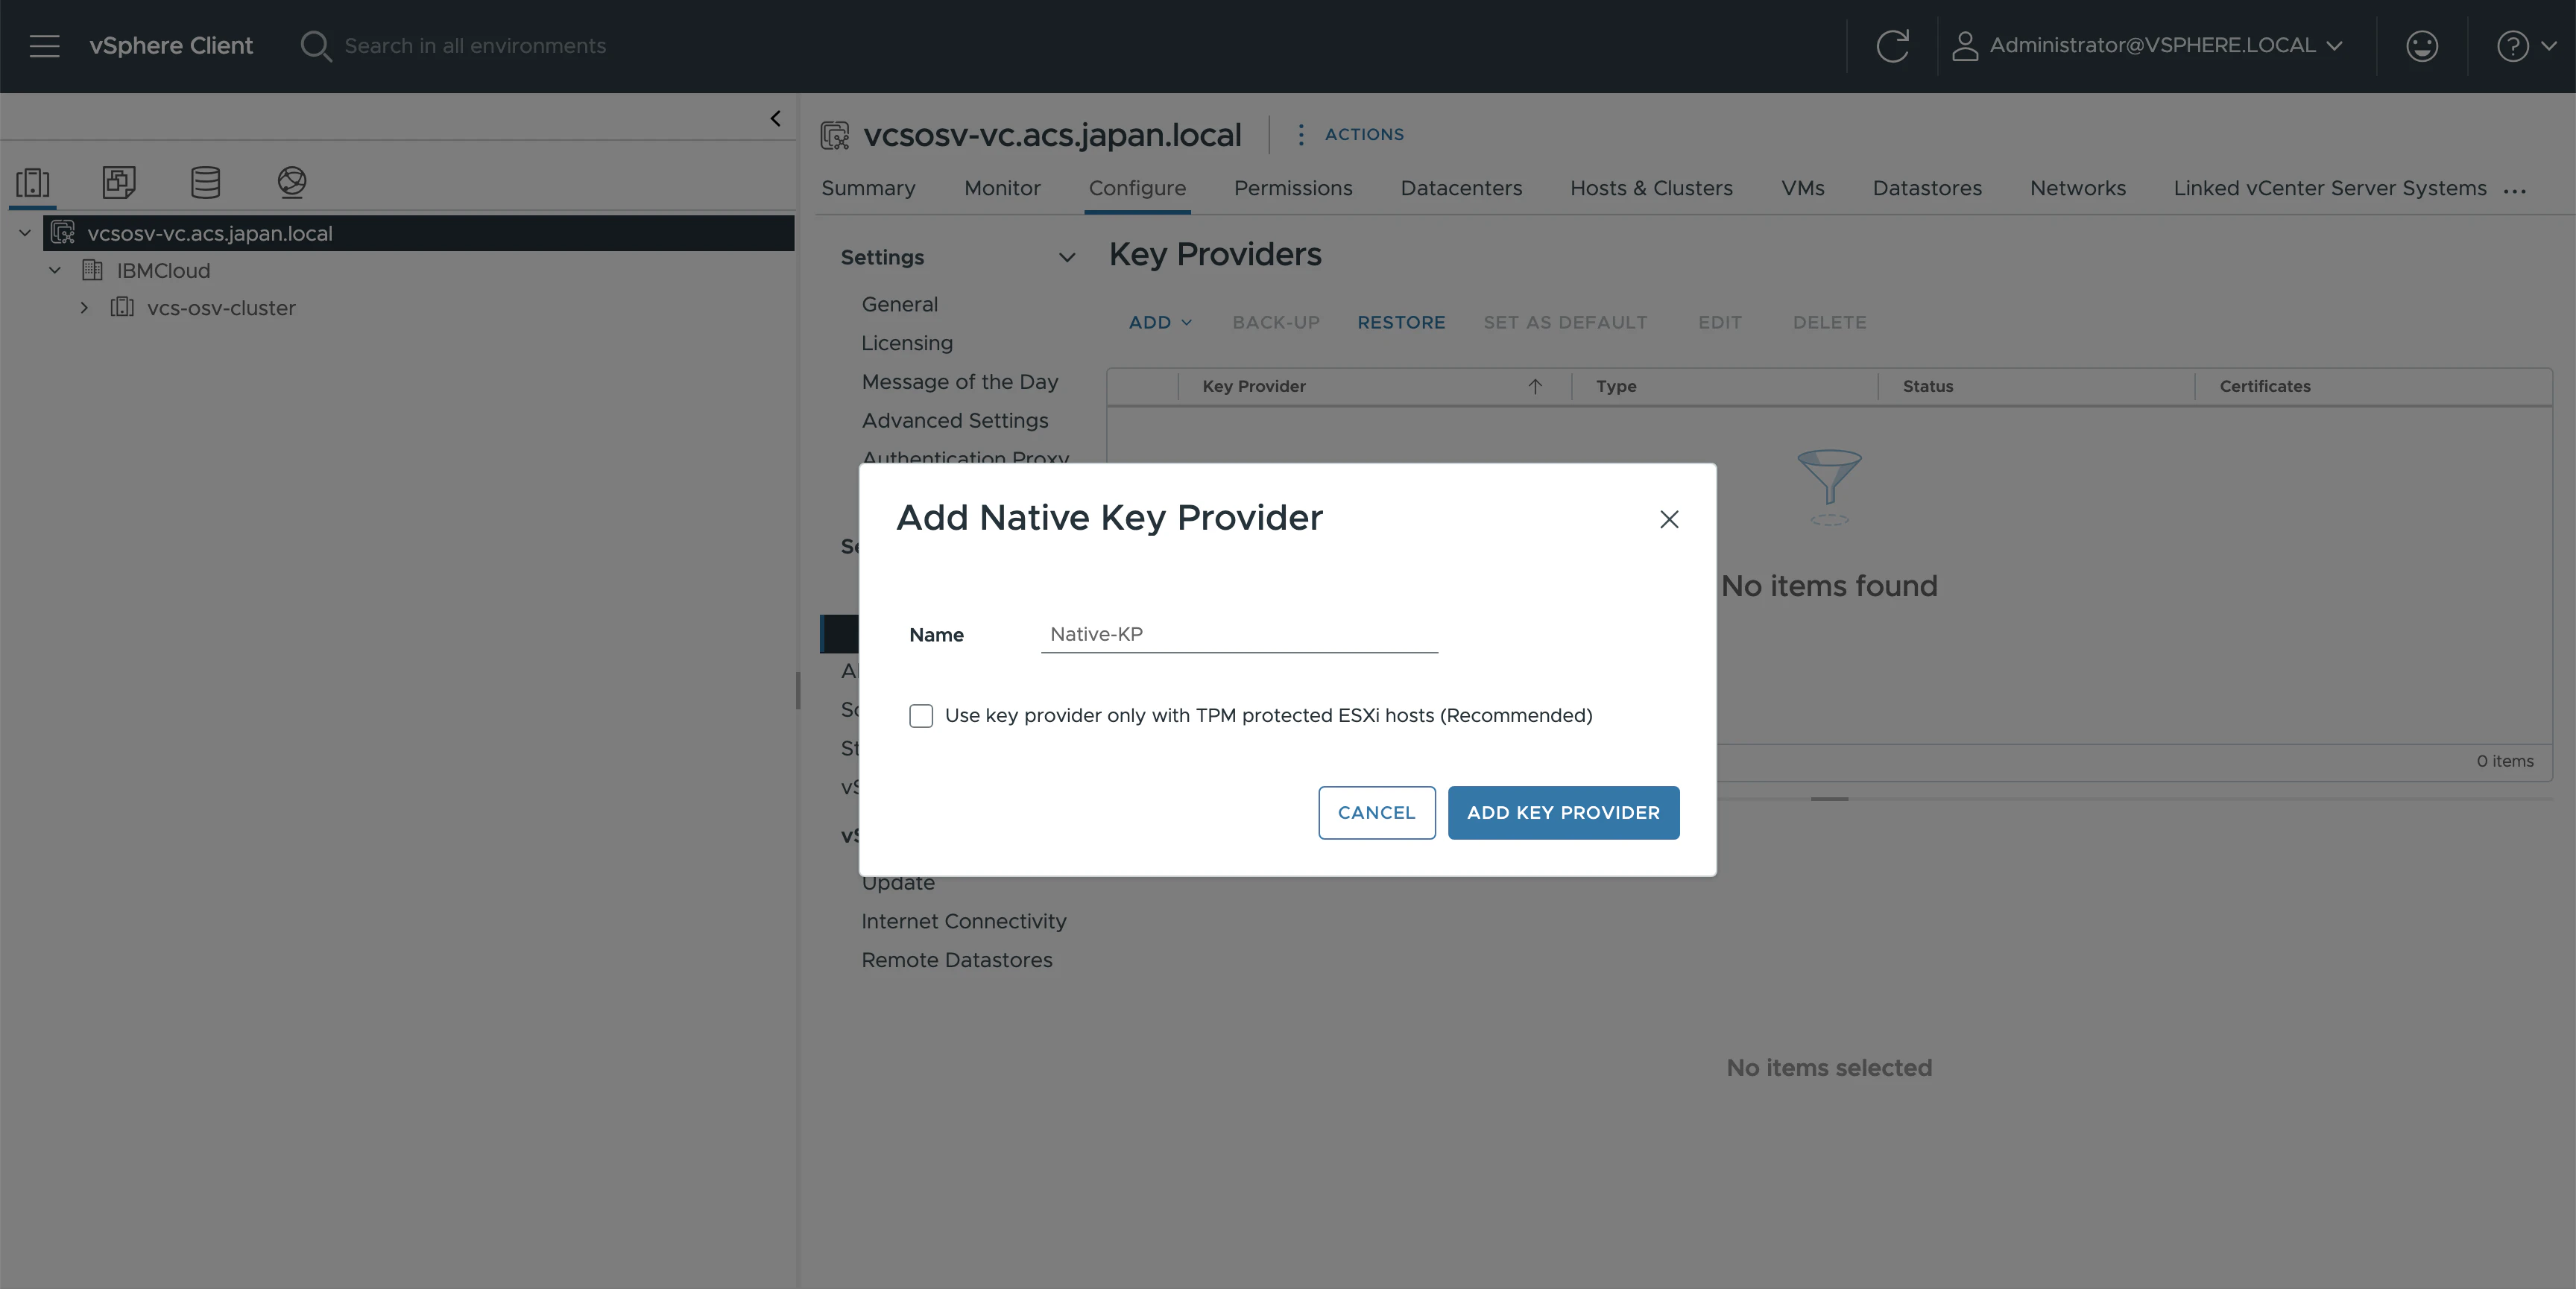Sort by the Status column header
The image size is (2576, 1289).
coord(1927,386)
